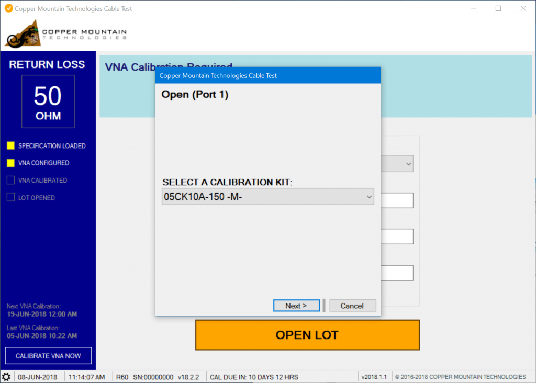Click the bottom empty text field behind the dialog

(397, 273)
